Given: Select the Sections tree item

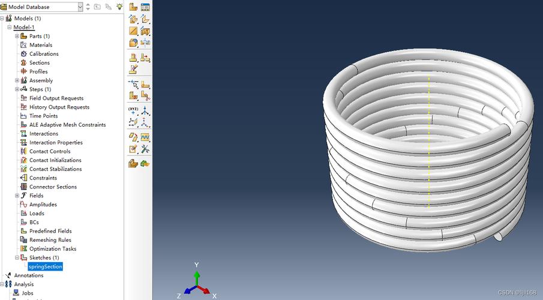Looking at the screenshot, I should point(40,63).
